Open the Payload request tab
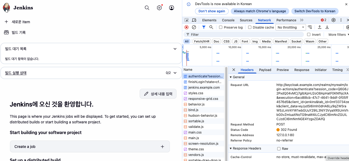The width and height of the screenshot is (349, 161). point(265,70)
